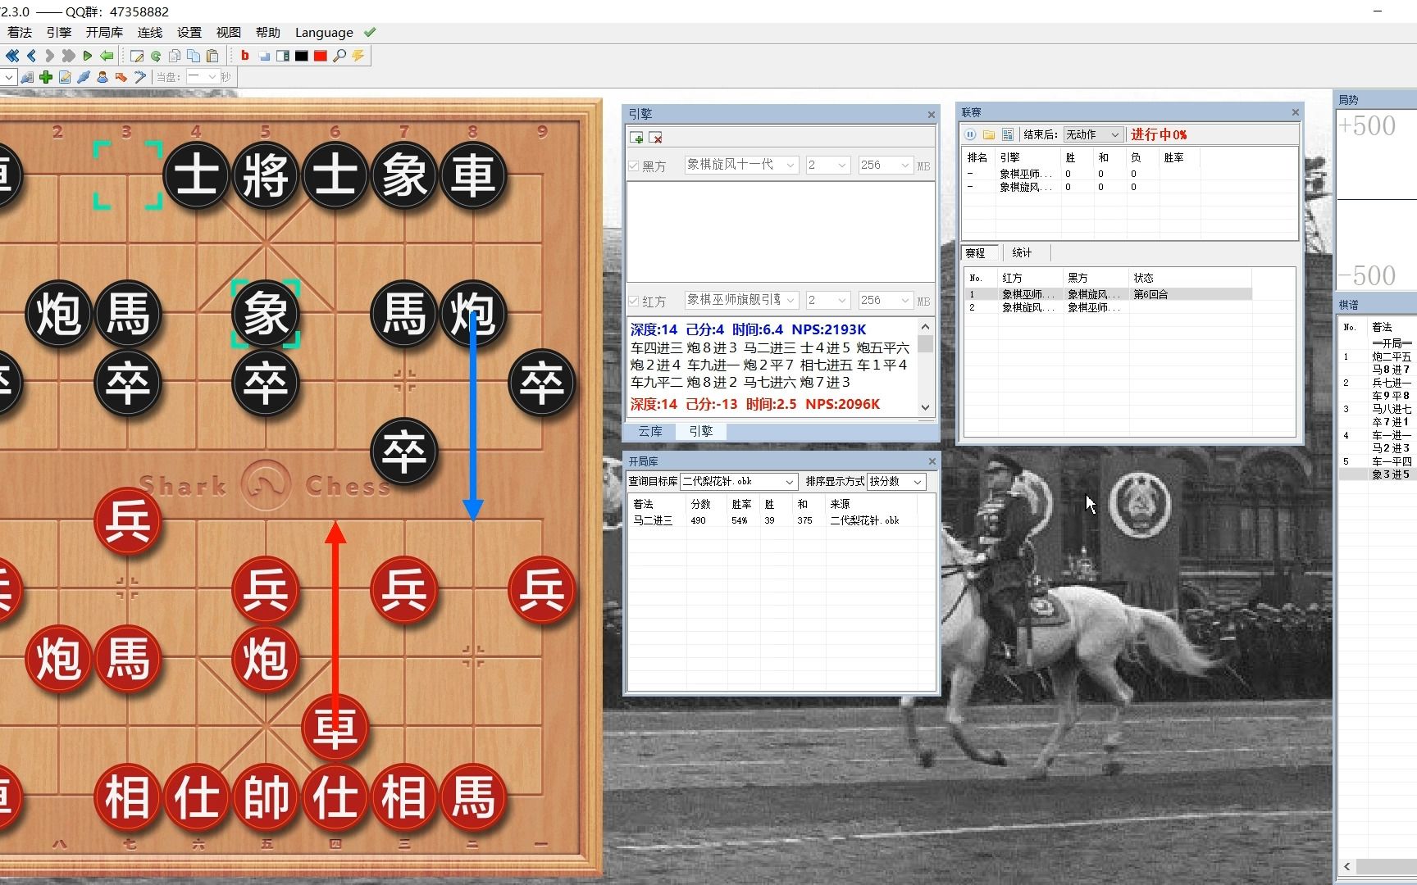The image size is (1417, 885).
Task: Click the hook tool icon in second toolbar
Action: [x=140, y=77]
